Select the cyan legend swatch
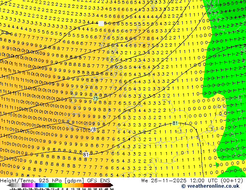 (x=47, y=185)
